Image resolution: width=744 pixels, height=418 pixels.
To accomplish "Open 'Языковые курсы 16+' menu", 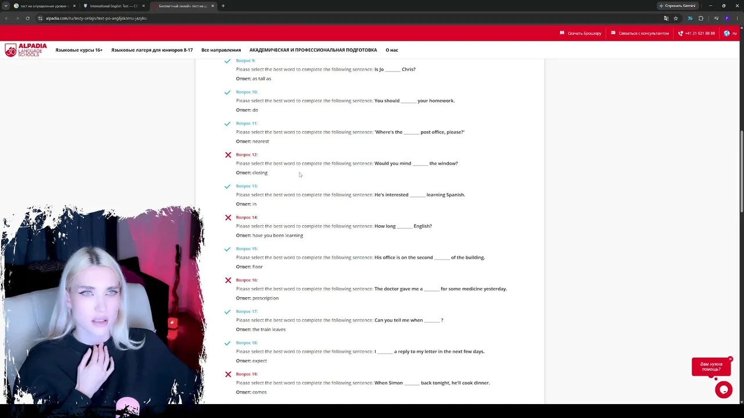I will [x=79, y=50].
